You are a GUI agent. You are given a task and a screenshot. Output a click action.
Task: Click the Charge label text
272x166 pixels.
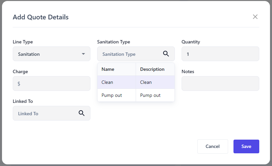20,71
